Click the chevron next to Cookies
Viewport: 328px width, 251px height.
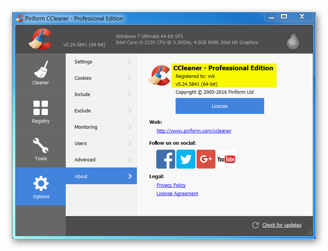tap(130, 78)
